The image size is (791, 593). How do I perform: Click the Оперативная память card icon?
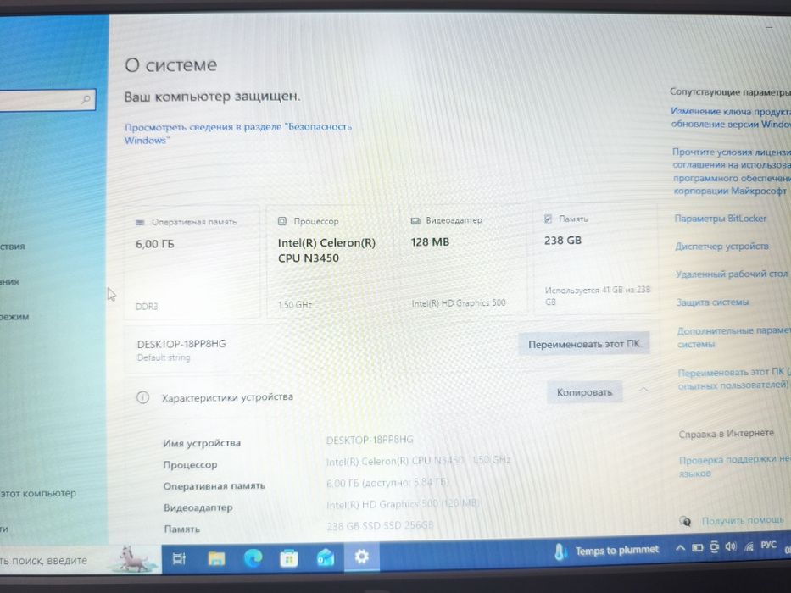140,222
